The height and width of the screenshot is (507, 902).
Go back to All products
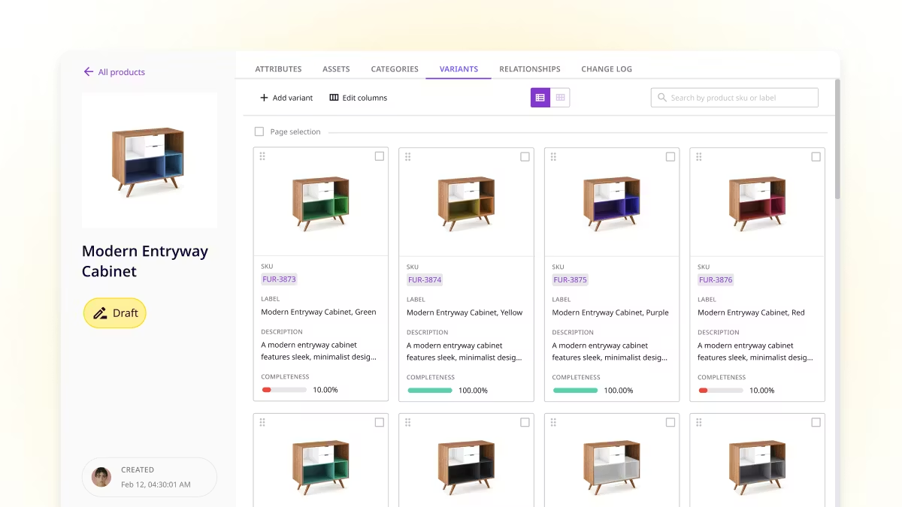tap(114, 72)
